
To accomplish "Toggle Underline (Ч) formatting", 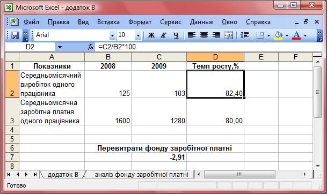I will 176,35.
